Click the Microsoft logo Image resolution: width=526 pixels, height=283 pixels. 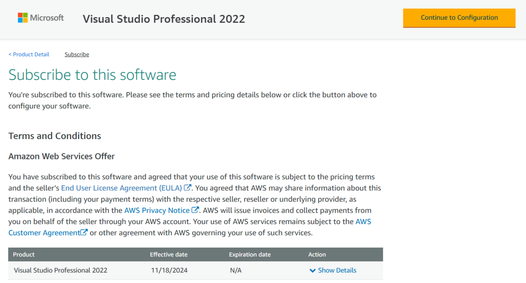click(x=40, y=18)
